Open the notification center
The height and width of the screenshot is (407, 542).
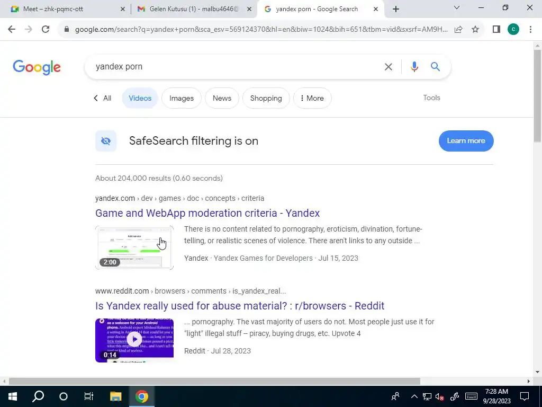click(525, 396)
